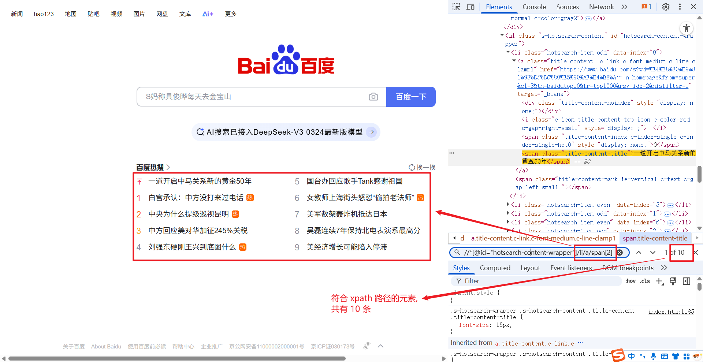The height and width of the screenshot is (362, 703).
Task: Go to previous search match
Action: pos(639,253)
